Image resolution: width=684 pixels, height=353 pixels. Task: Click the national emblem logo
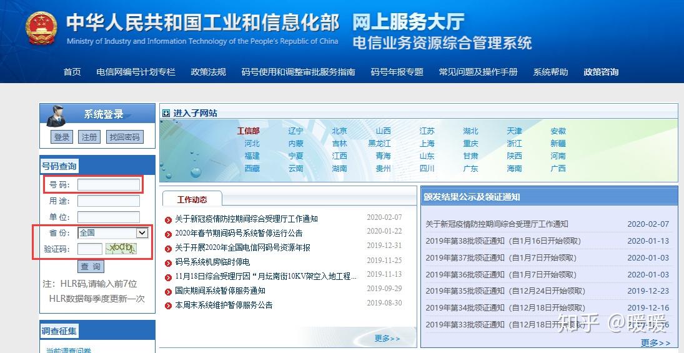41,27
